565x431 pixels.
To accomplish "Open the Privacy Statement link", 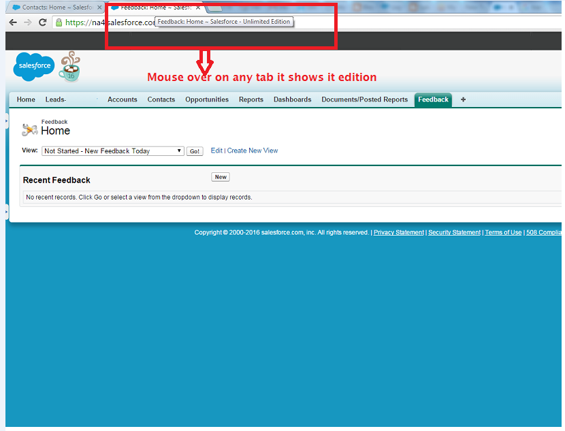I will pos(398,232).
